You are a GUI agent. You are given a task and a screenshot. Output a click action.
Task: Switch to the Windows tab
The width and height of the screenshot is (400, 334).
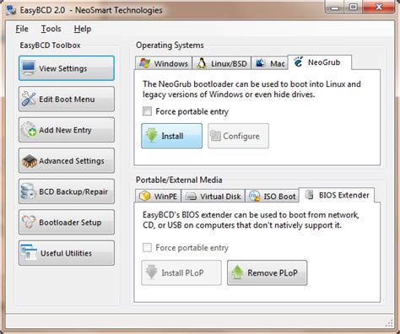(164, 63)
